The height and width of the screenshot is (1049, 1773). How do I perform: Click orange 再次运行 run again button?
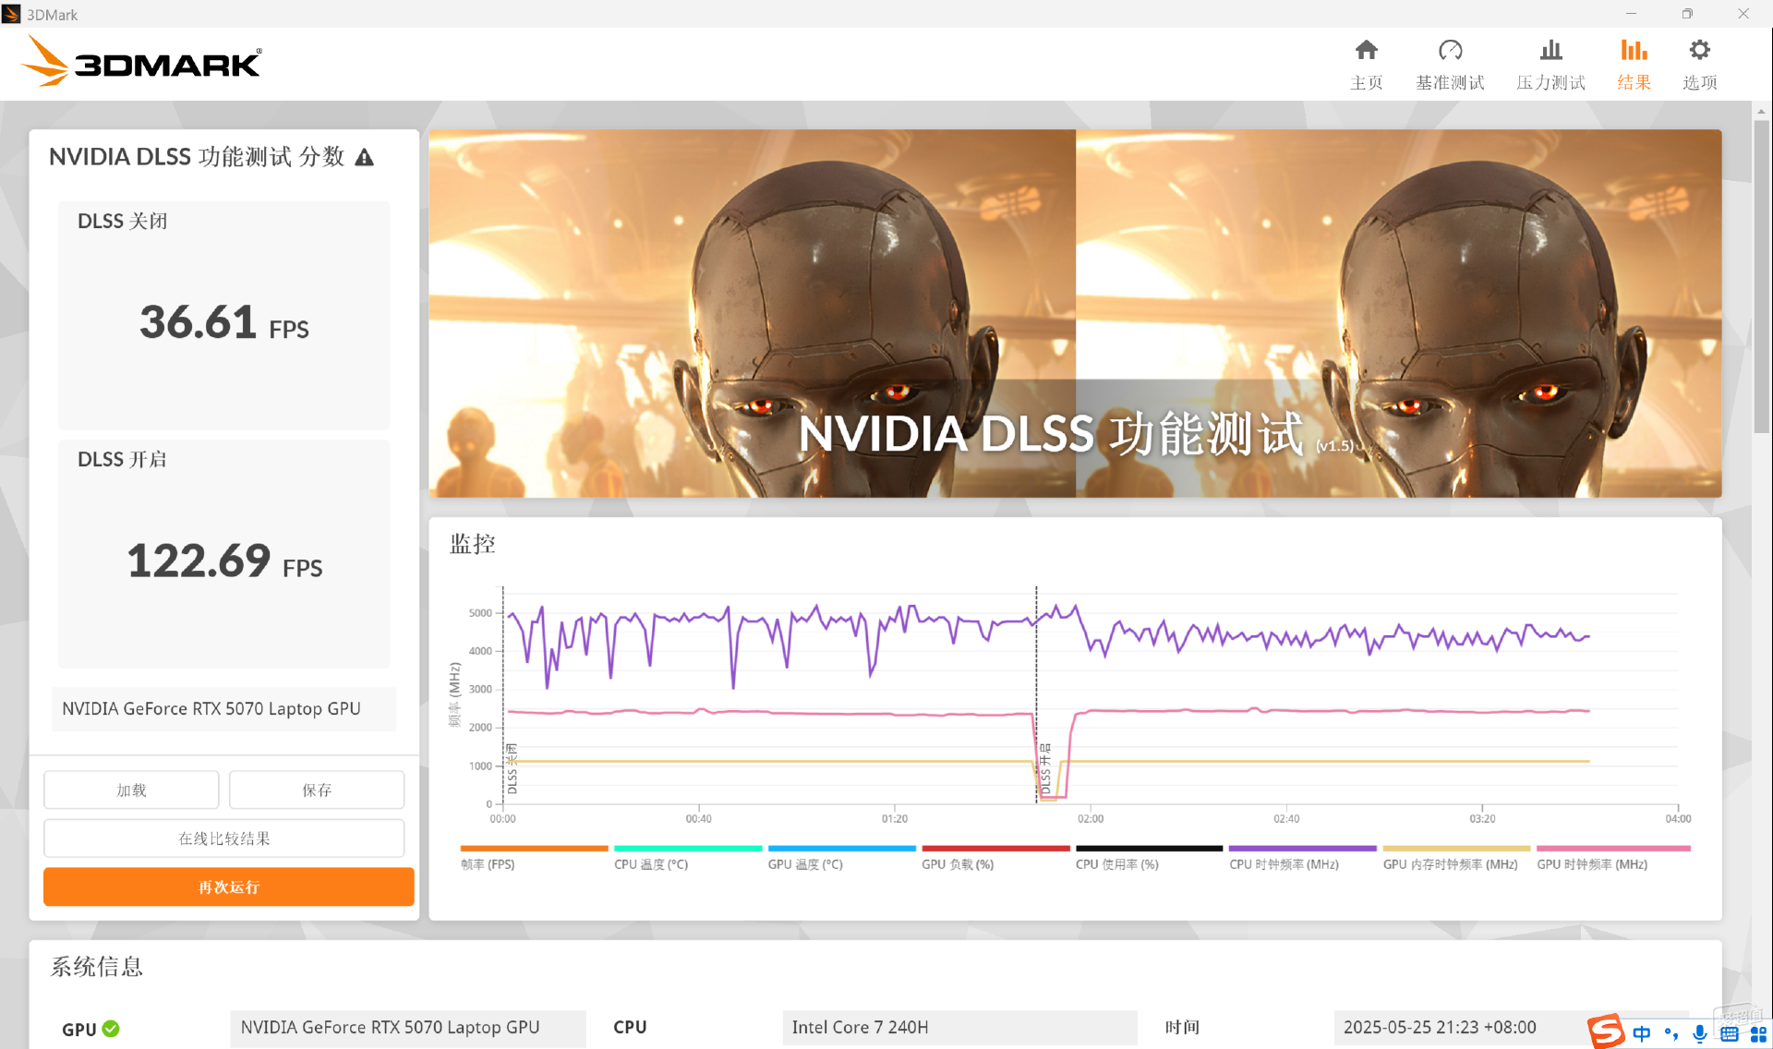pyautogui.click(x=229, y=886)
